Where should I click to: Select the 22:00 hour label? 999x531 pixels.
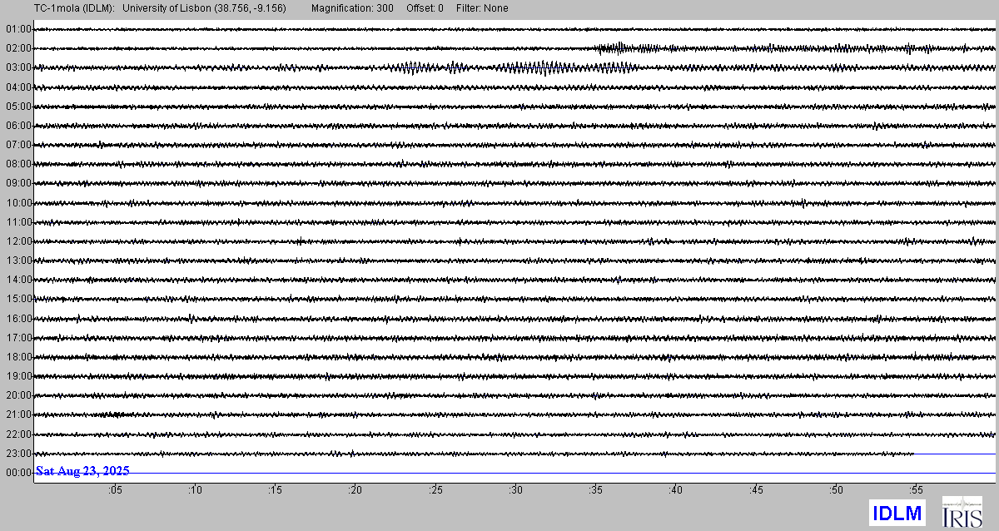17,434
